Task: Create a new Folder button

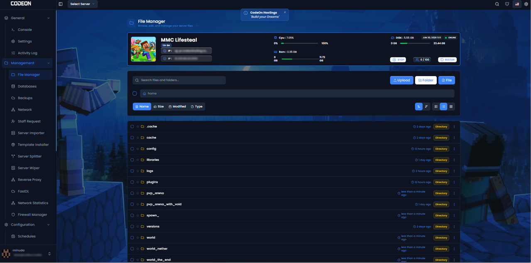Action: click(426, 80)
